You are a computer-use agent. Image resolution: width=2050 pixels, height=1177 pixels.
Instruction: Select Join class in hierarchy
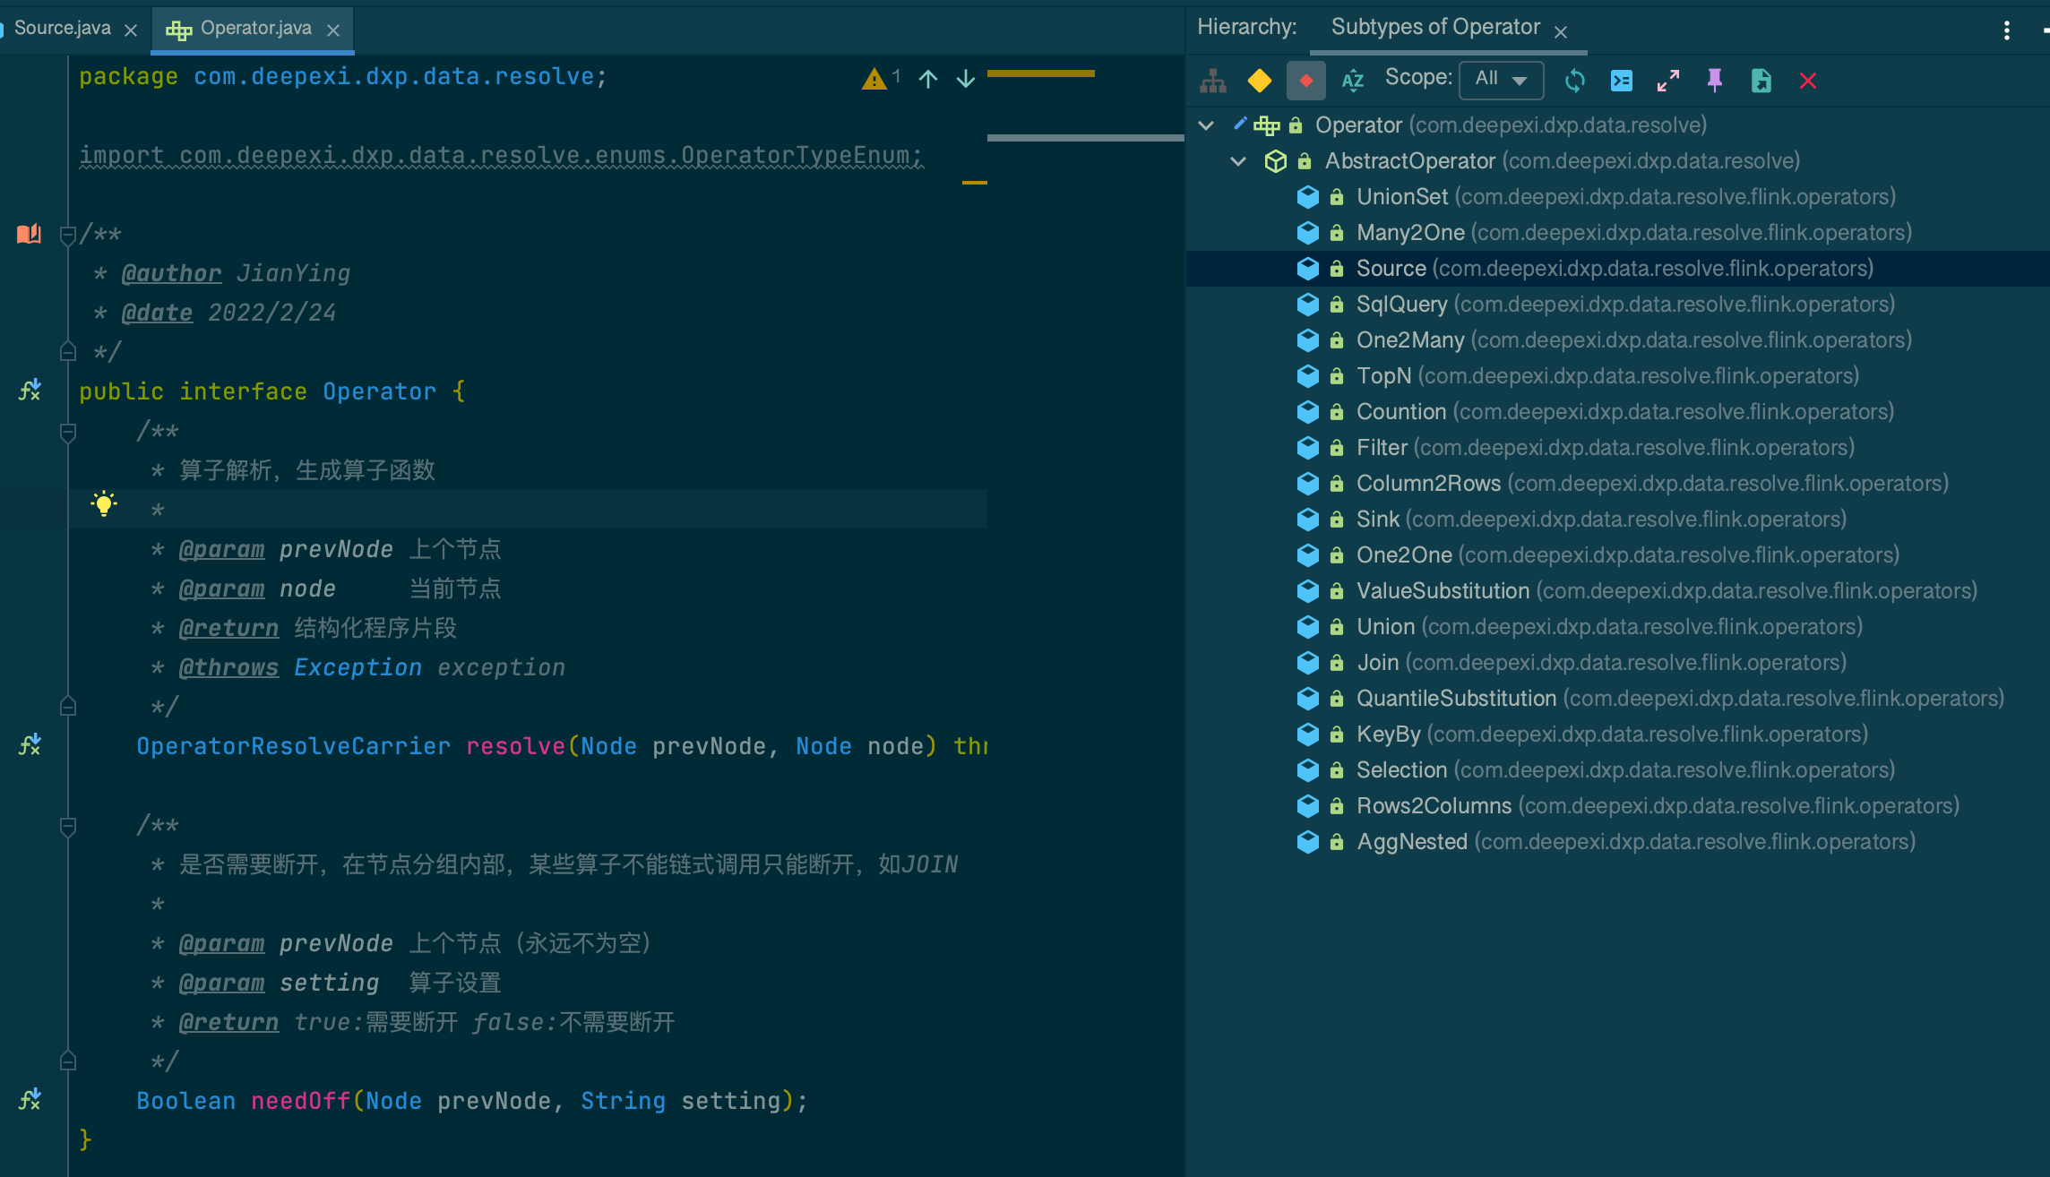click(1601, 662)
